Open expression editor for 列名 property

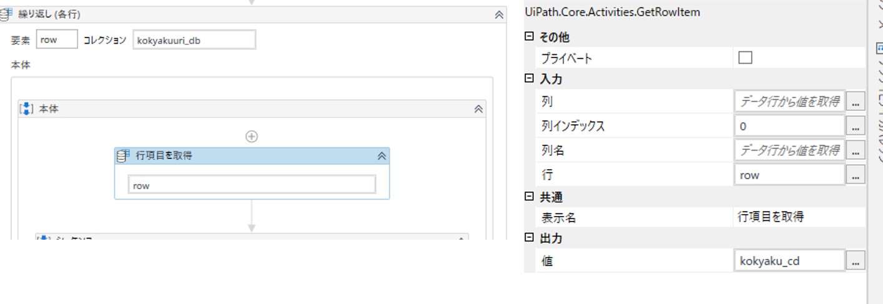click(x=856, y=150)
